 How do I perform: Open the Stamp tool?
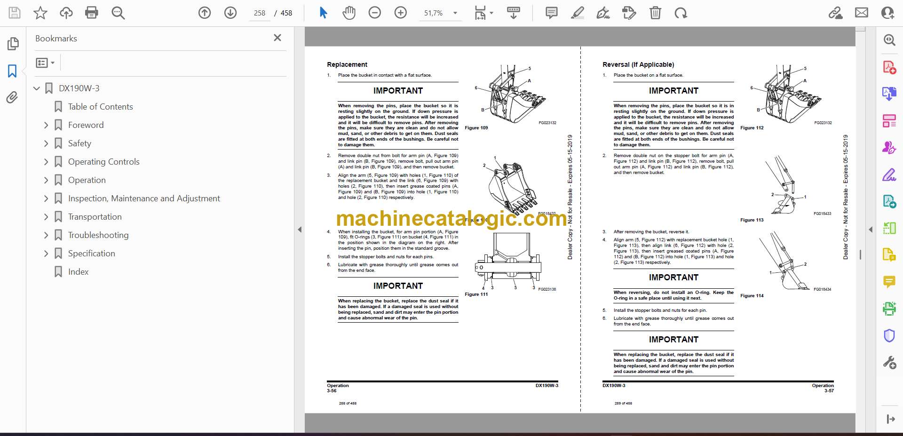point(629,13)
